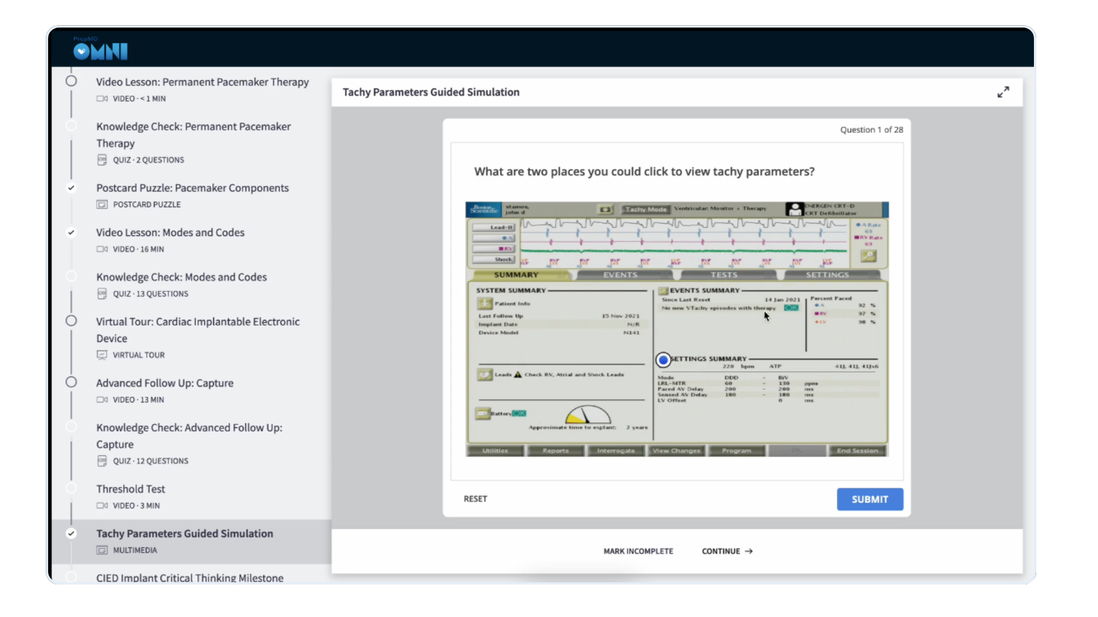Click CONTINUE to next lesson
The image size is (1098, 617).
tap(727, 551)
